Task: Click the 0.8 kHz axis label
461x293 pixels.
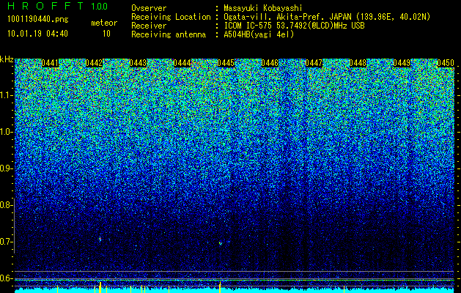Action: (6, 205)
